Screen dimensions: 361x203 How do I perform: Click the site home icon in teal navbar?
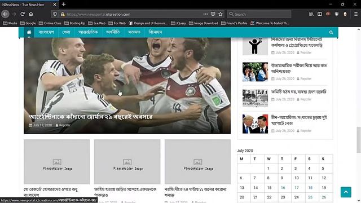(x=29, y=32)
